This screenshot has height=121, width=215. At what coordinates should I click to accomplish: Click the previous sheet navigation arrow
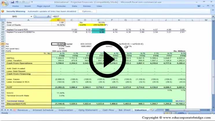5,110
